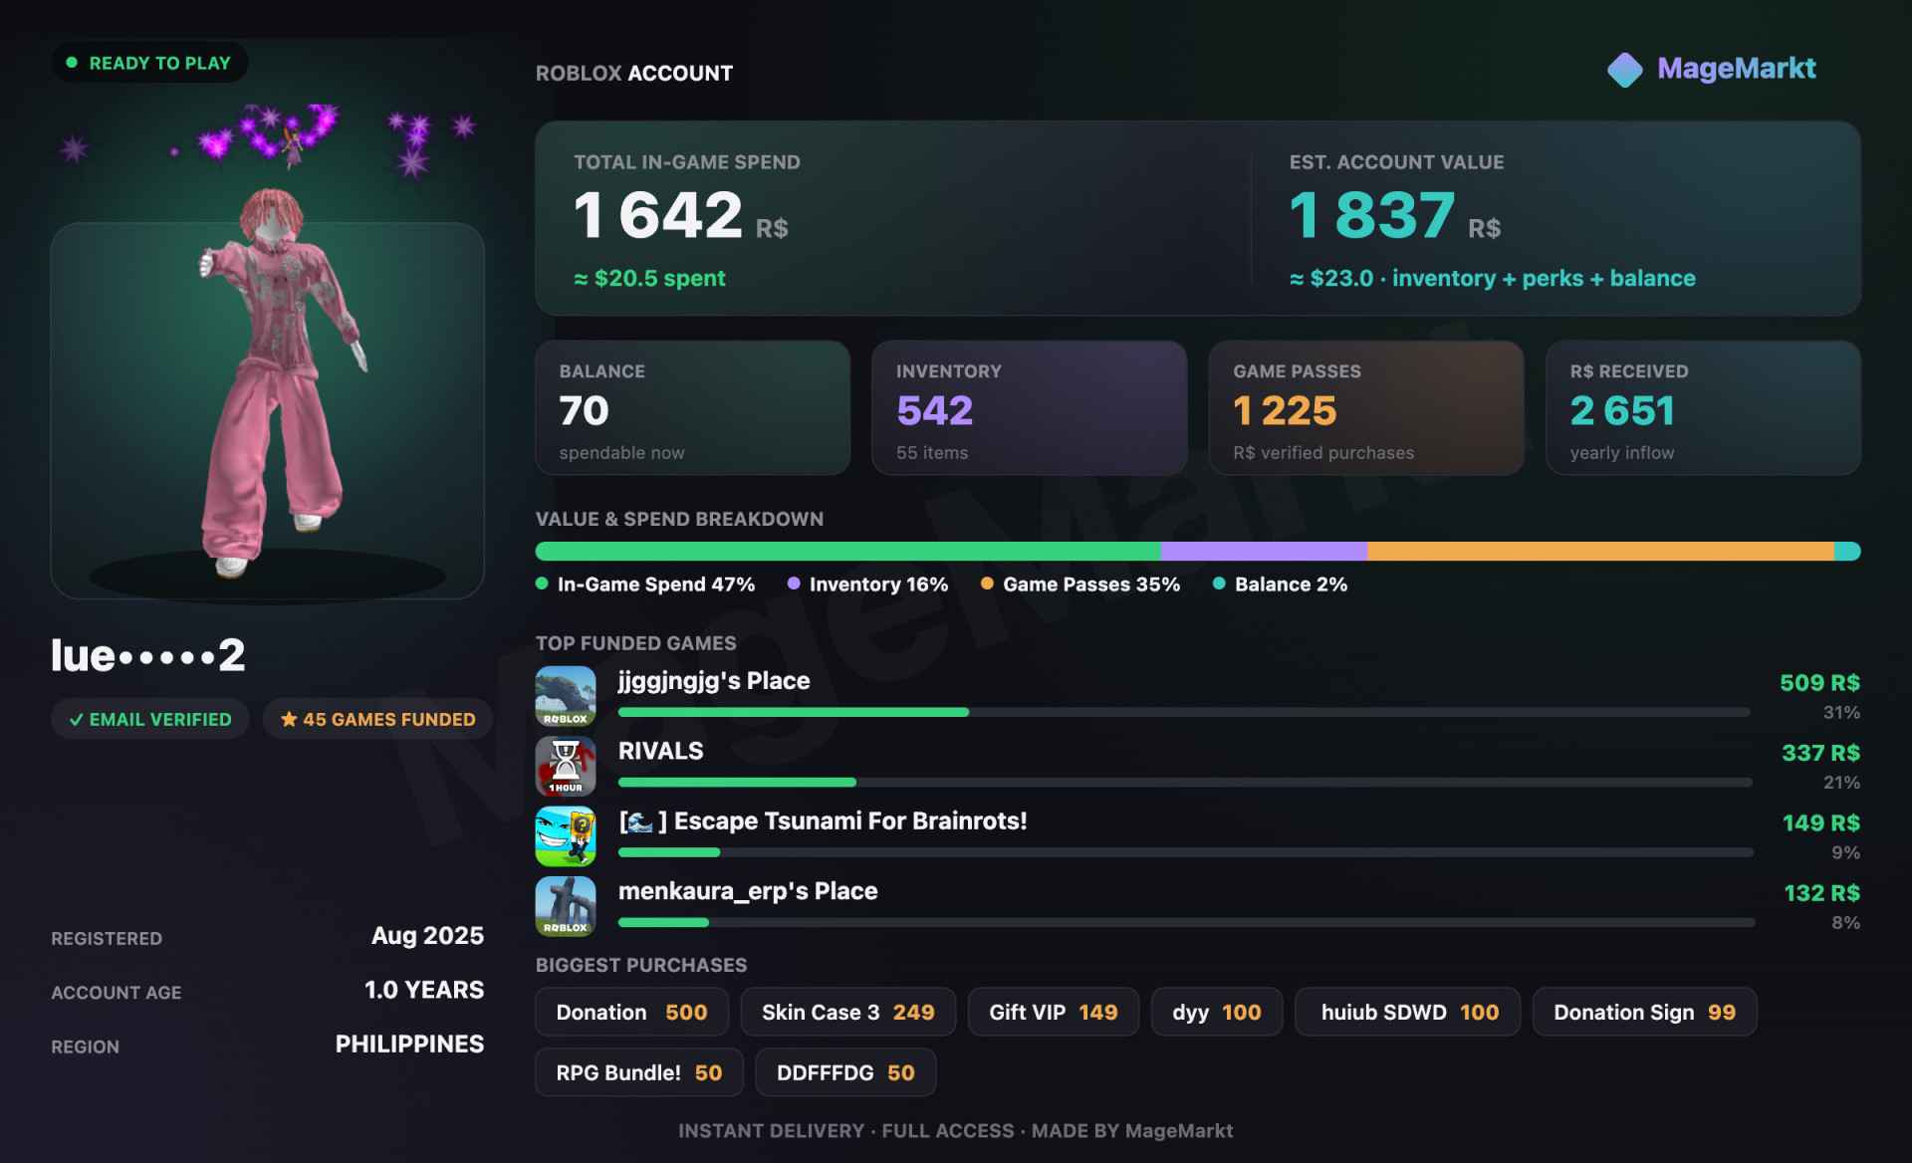The width and height of the screenshot is (1912, 1163).
Task: Click the 509 R$ amount
Action: [1819, 683]
